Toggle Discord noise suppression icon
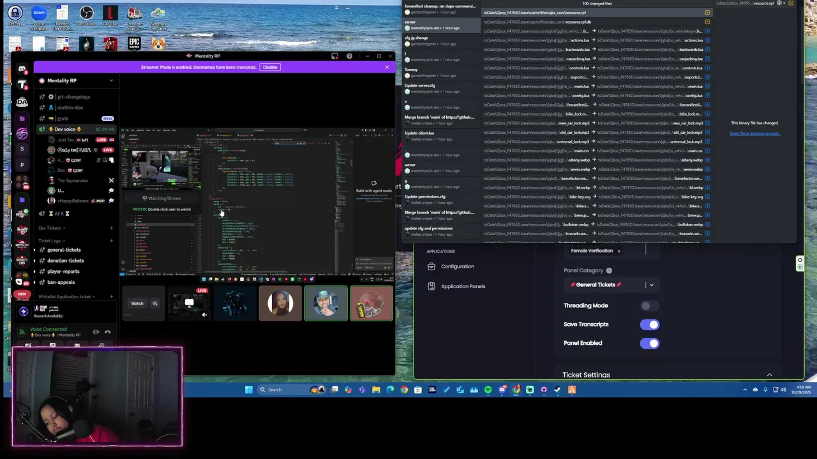 tap(96, 331)
